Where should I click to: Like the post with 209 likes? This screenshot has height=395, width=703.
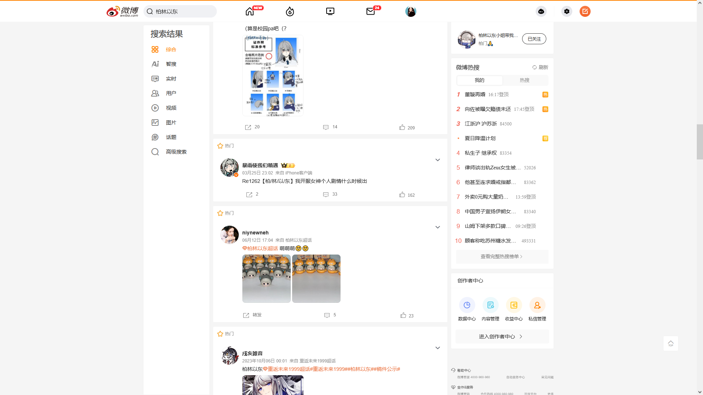[x=407, y=127]
